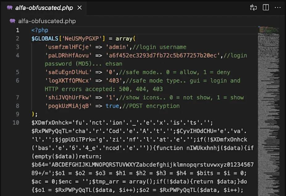Click the '403' value on line 6
This screenshot has width=286, height=196.
114,81
